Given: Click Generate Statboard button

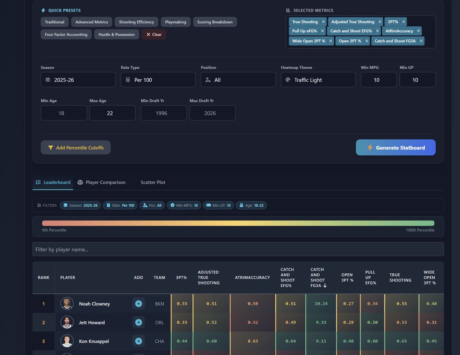Looking at the screenshot, I should [x=396, y=148].
